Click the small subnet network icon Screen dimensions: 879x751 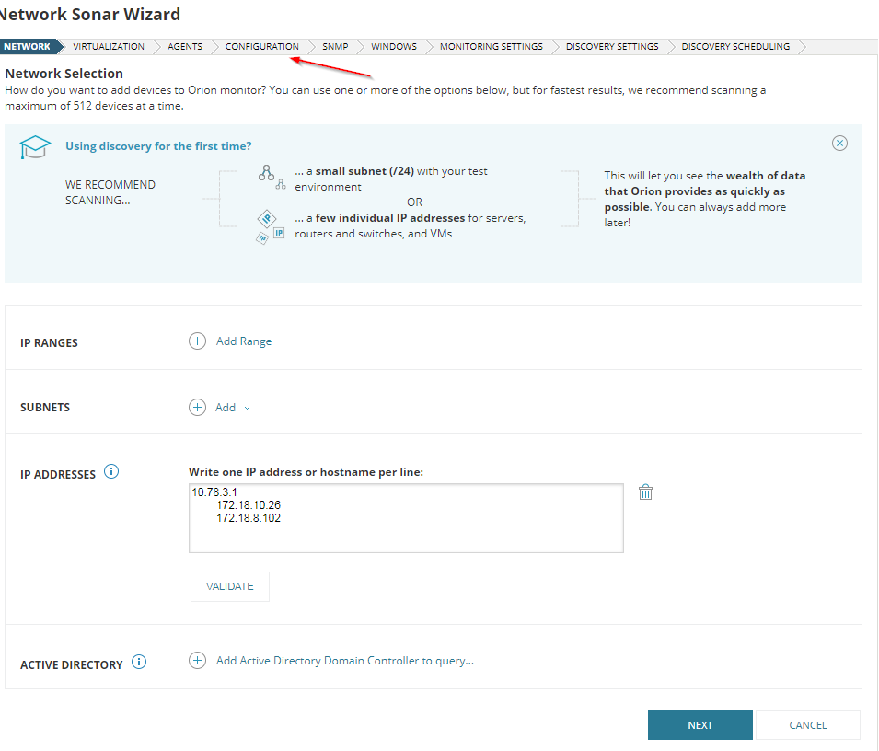point(272,177)
